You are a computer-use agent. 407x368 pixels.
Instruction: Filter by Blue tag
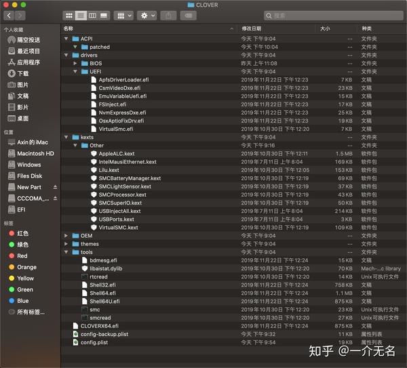click(x=19, y=301)
